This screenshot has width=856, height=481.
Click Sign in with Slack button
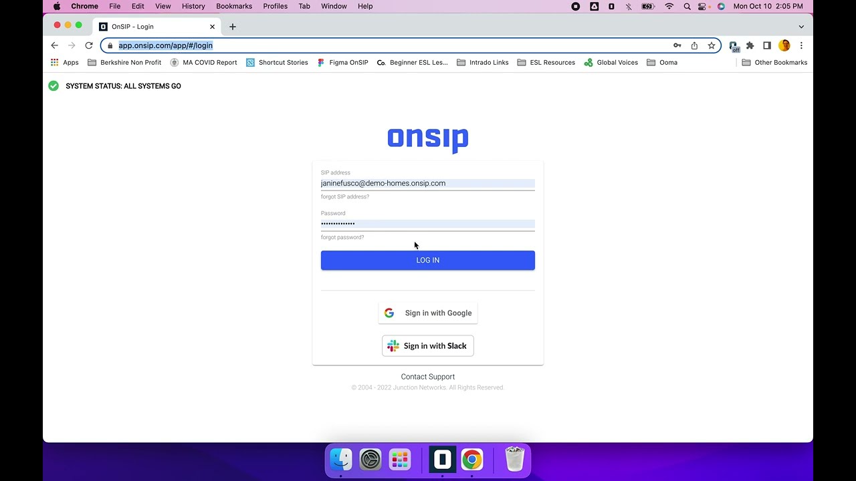point(428,346)
